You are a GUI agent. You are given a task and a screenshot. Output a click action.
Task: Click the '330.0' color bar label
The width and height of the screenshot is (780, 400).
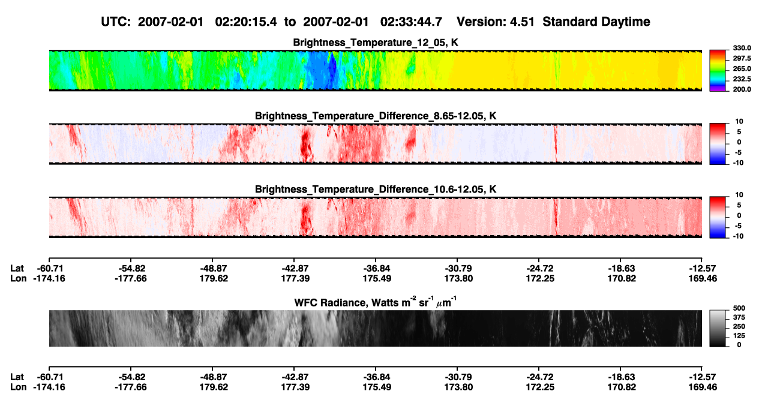pyautogui.click(x=742, y=48)
